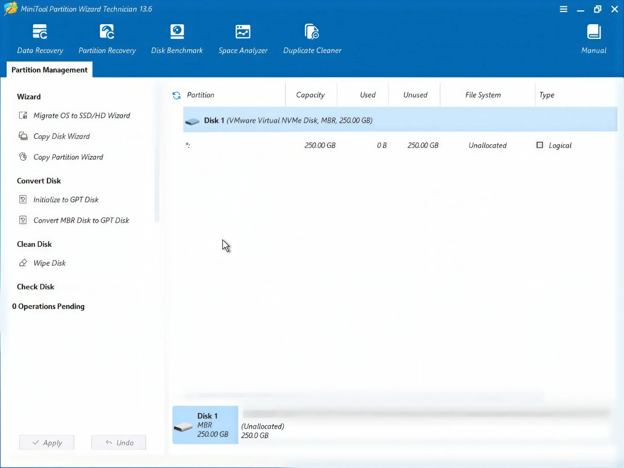Image resolution: width=624 pixels, height=468 pixels.
Task: Refresh the partition list icon
Action: point(176,95)
